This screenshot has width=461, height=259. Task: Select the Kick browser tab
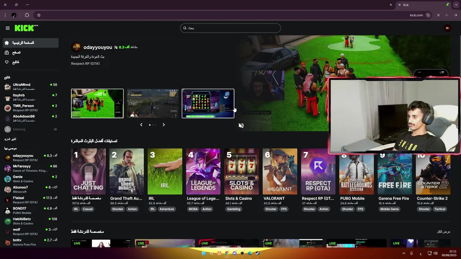pyautogui.click(x=424, y=5)
